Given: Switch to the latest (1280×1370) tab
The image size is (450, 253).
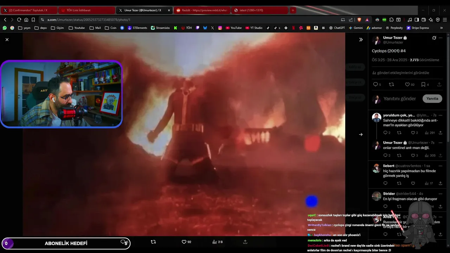Looking at the screenshot, I should pyautogui.click(x=259, y=10).
